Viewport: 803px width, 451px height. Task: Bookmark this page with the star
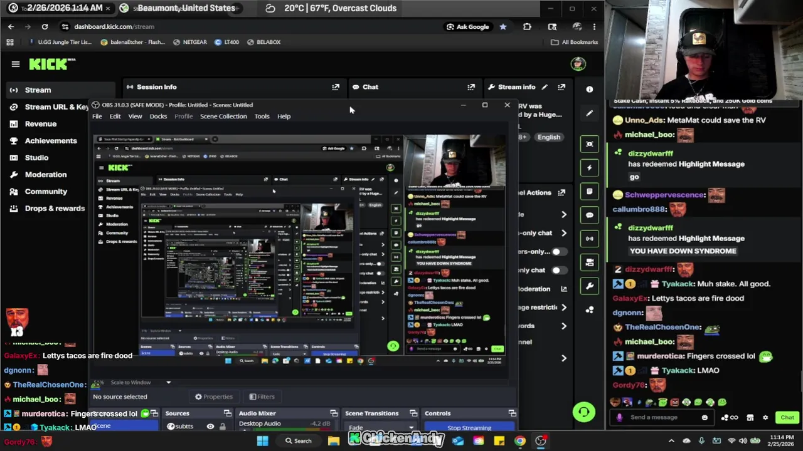tap(503, 27)
